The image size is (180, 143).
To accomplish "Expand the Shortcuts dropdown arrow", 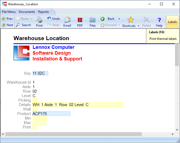I will pos(138,26).
